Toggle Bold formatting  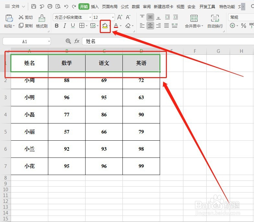pos(56,26)
